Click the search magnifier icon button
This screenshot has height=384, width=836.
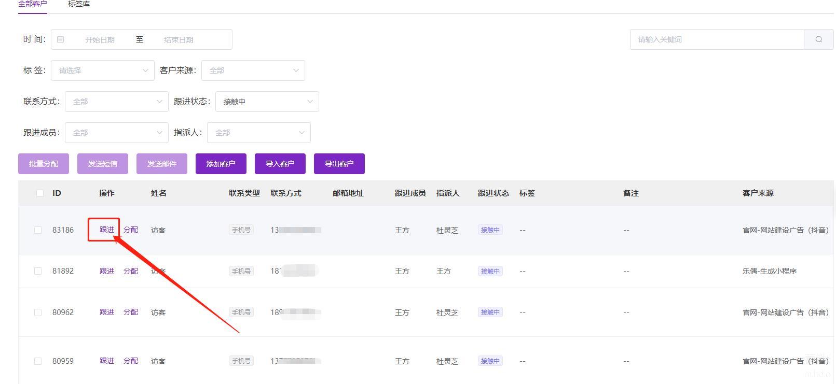point(818,39)
